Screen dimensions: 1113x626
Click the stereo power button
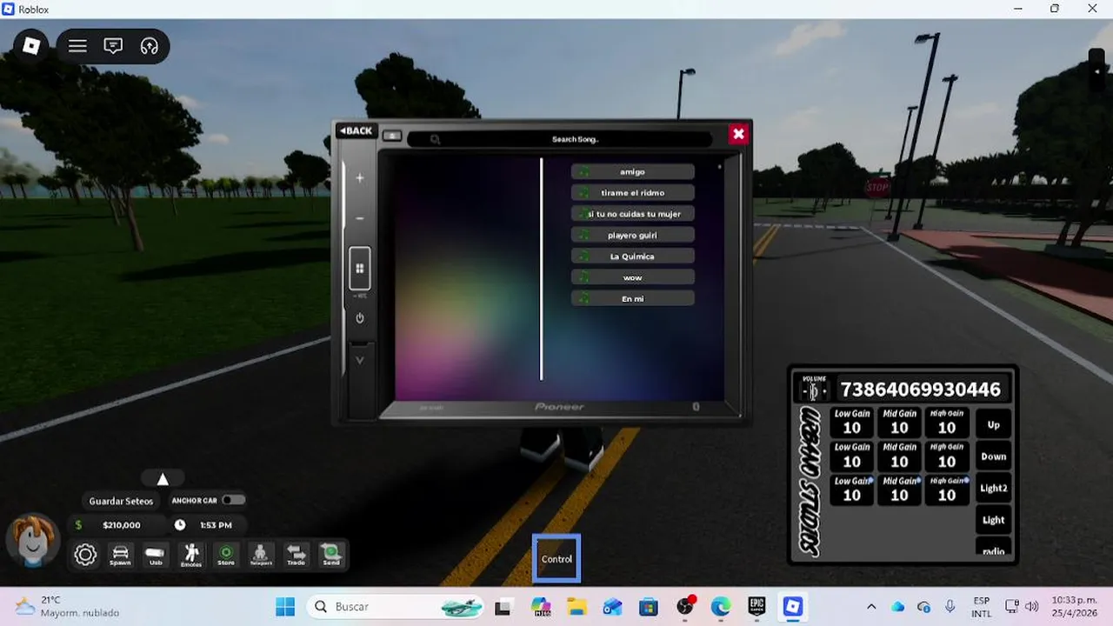pos(360,318)
